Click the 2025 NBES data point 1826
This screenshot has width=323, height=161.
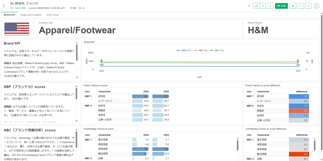click(x=298, y=66)
